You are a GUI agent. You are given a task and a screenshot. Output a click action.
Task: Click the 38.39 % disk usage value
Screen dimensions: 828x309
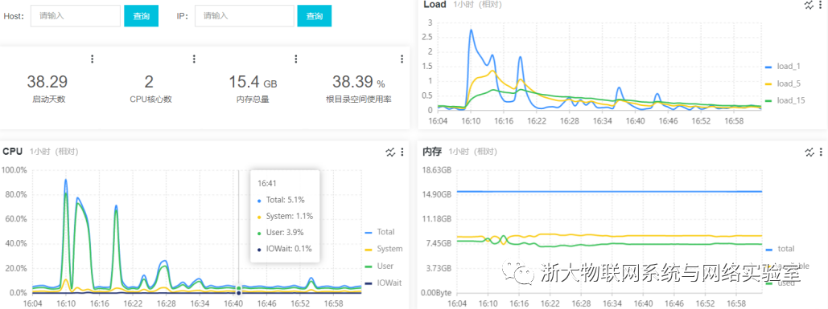click(x=359, y=82)
